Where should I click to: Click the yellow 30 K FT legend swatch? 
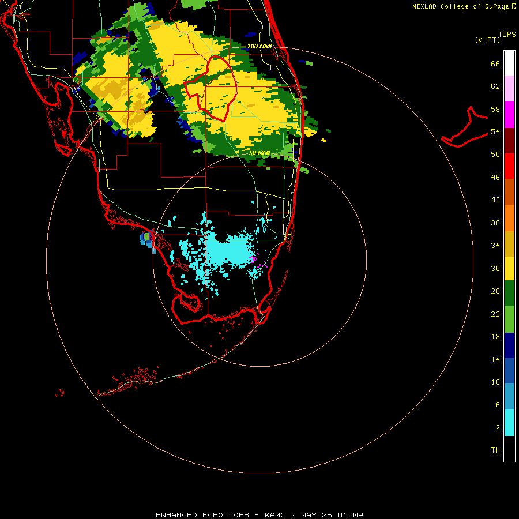point(509,268)
